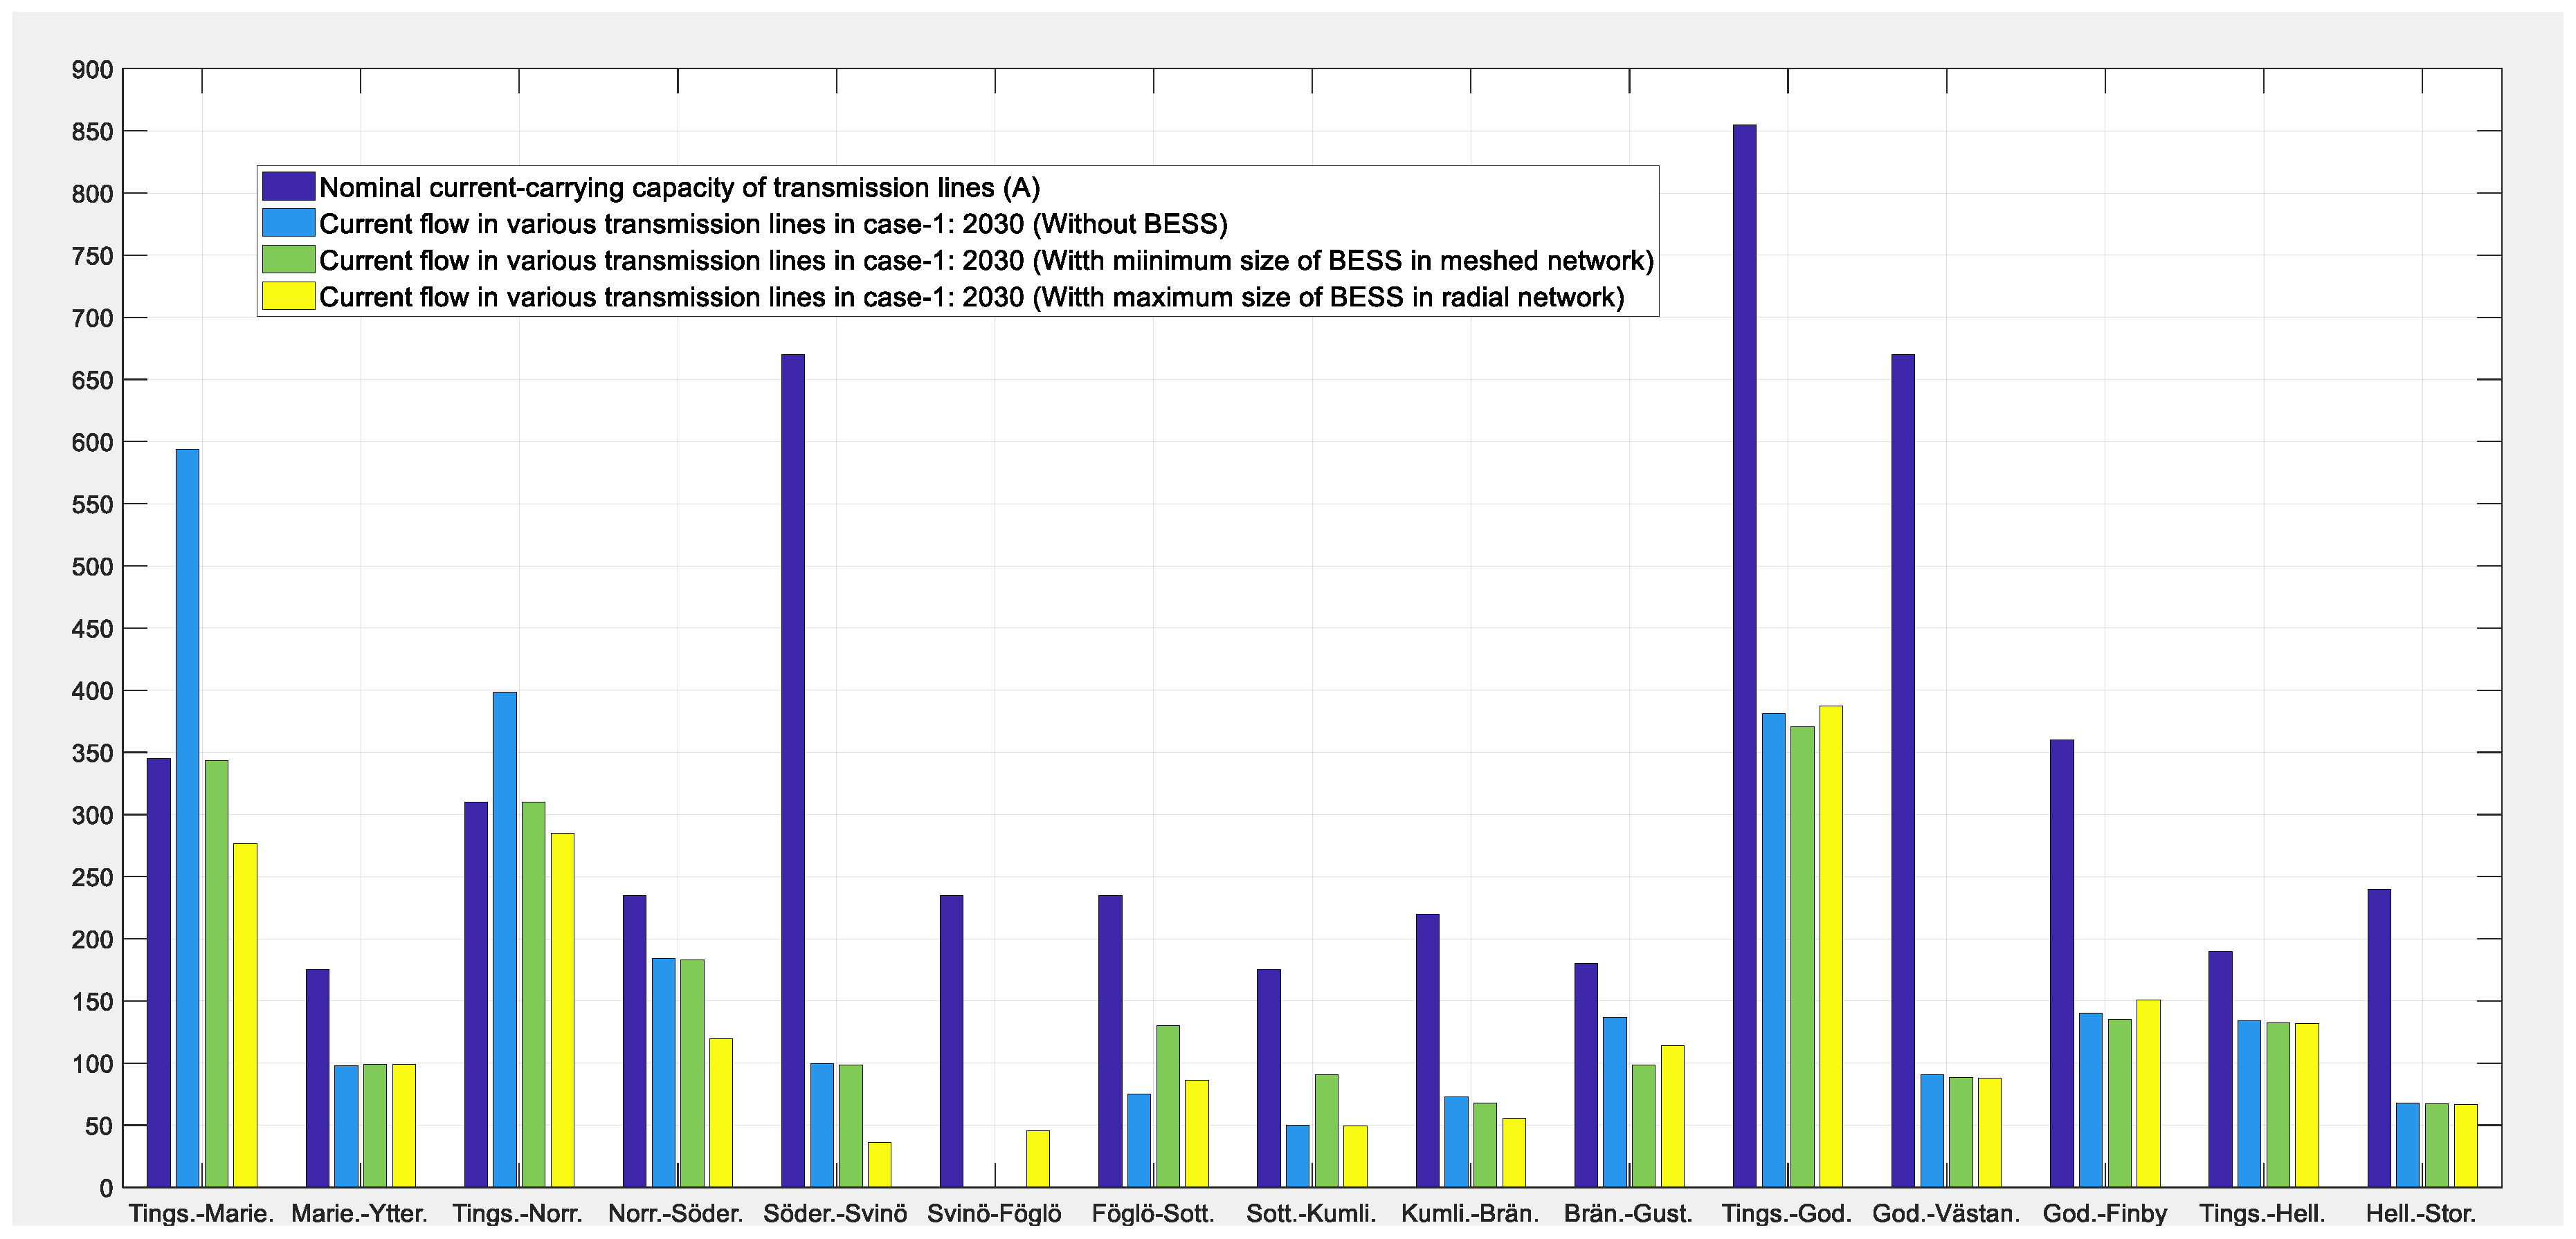Click the purple bar for Söder.-Svinö
2576x1239 pixels.
pyautogui.click(x=793, y=769)
